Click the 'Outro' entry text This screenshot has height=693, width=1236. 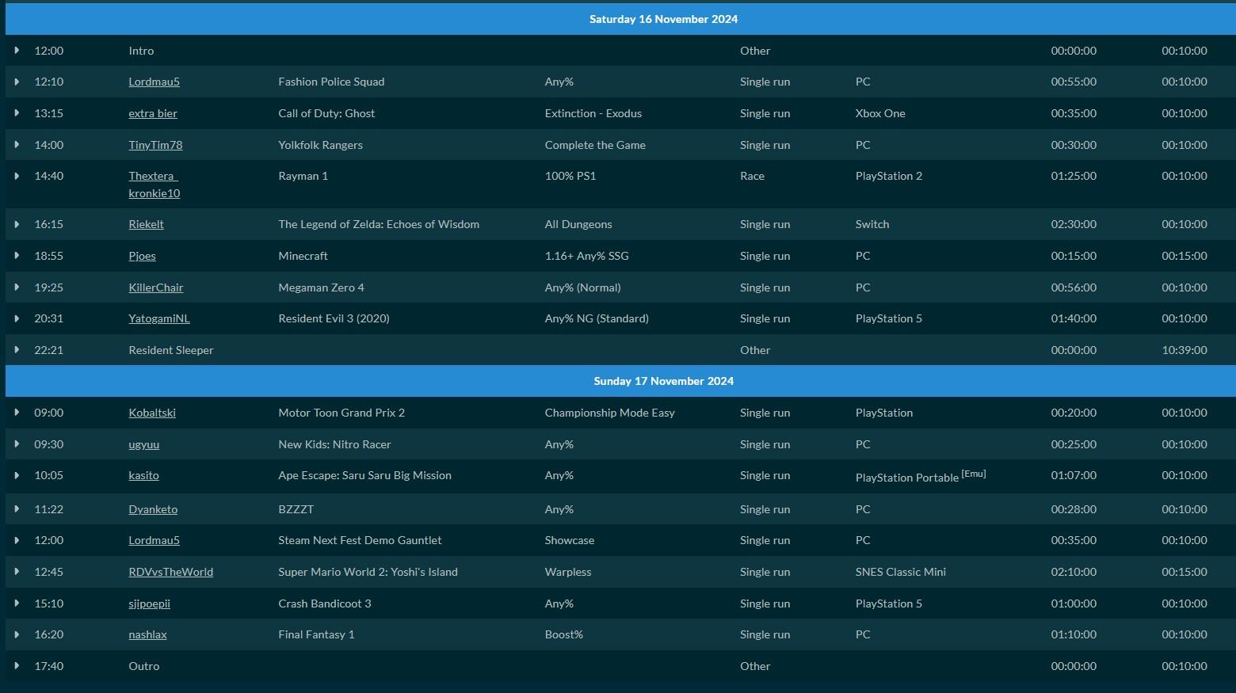pos(144,666)
